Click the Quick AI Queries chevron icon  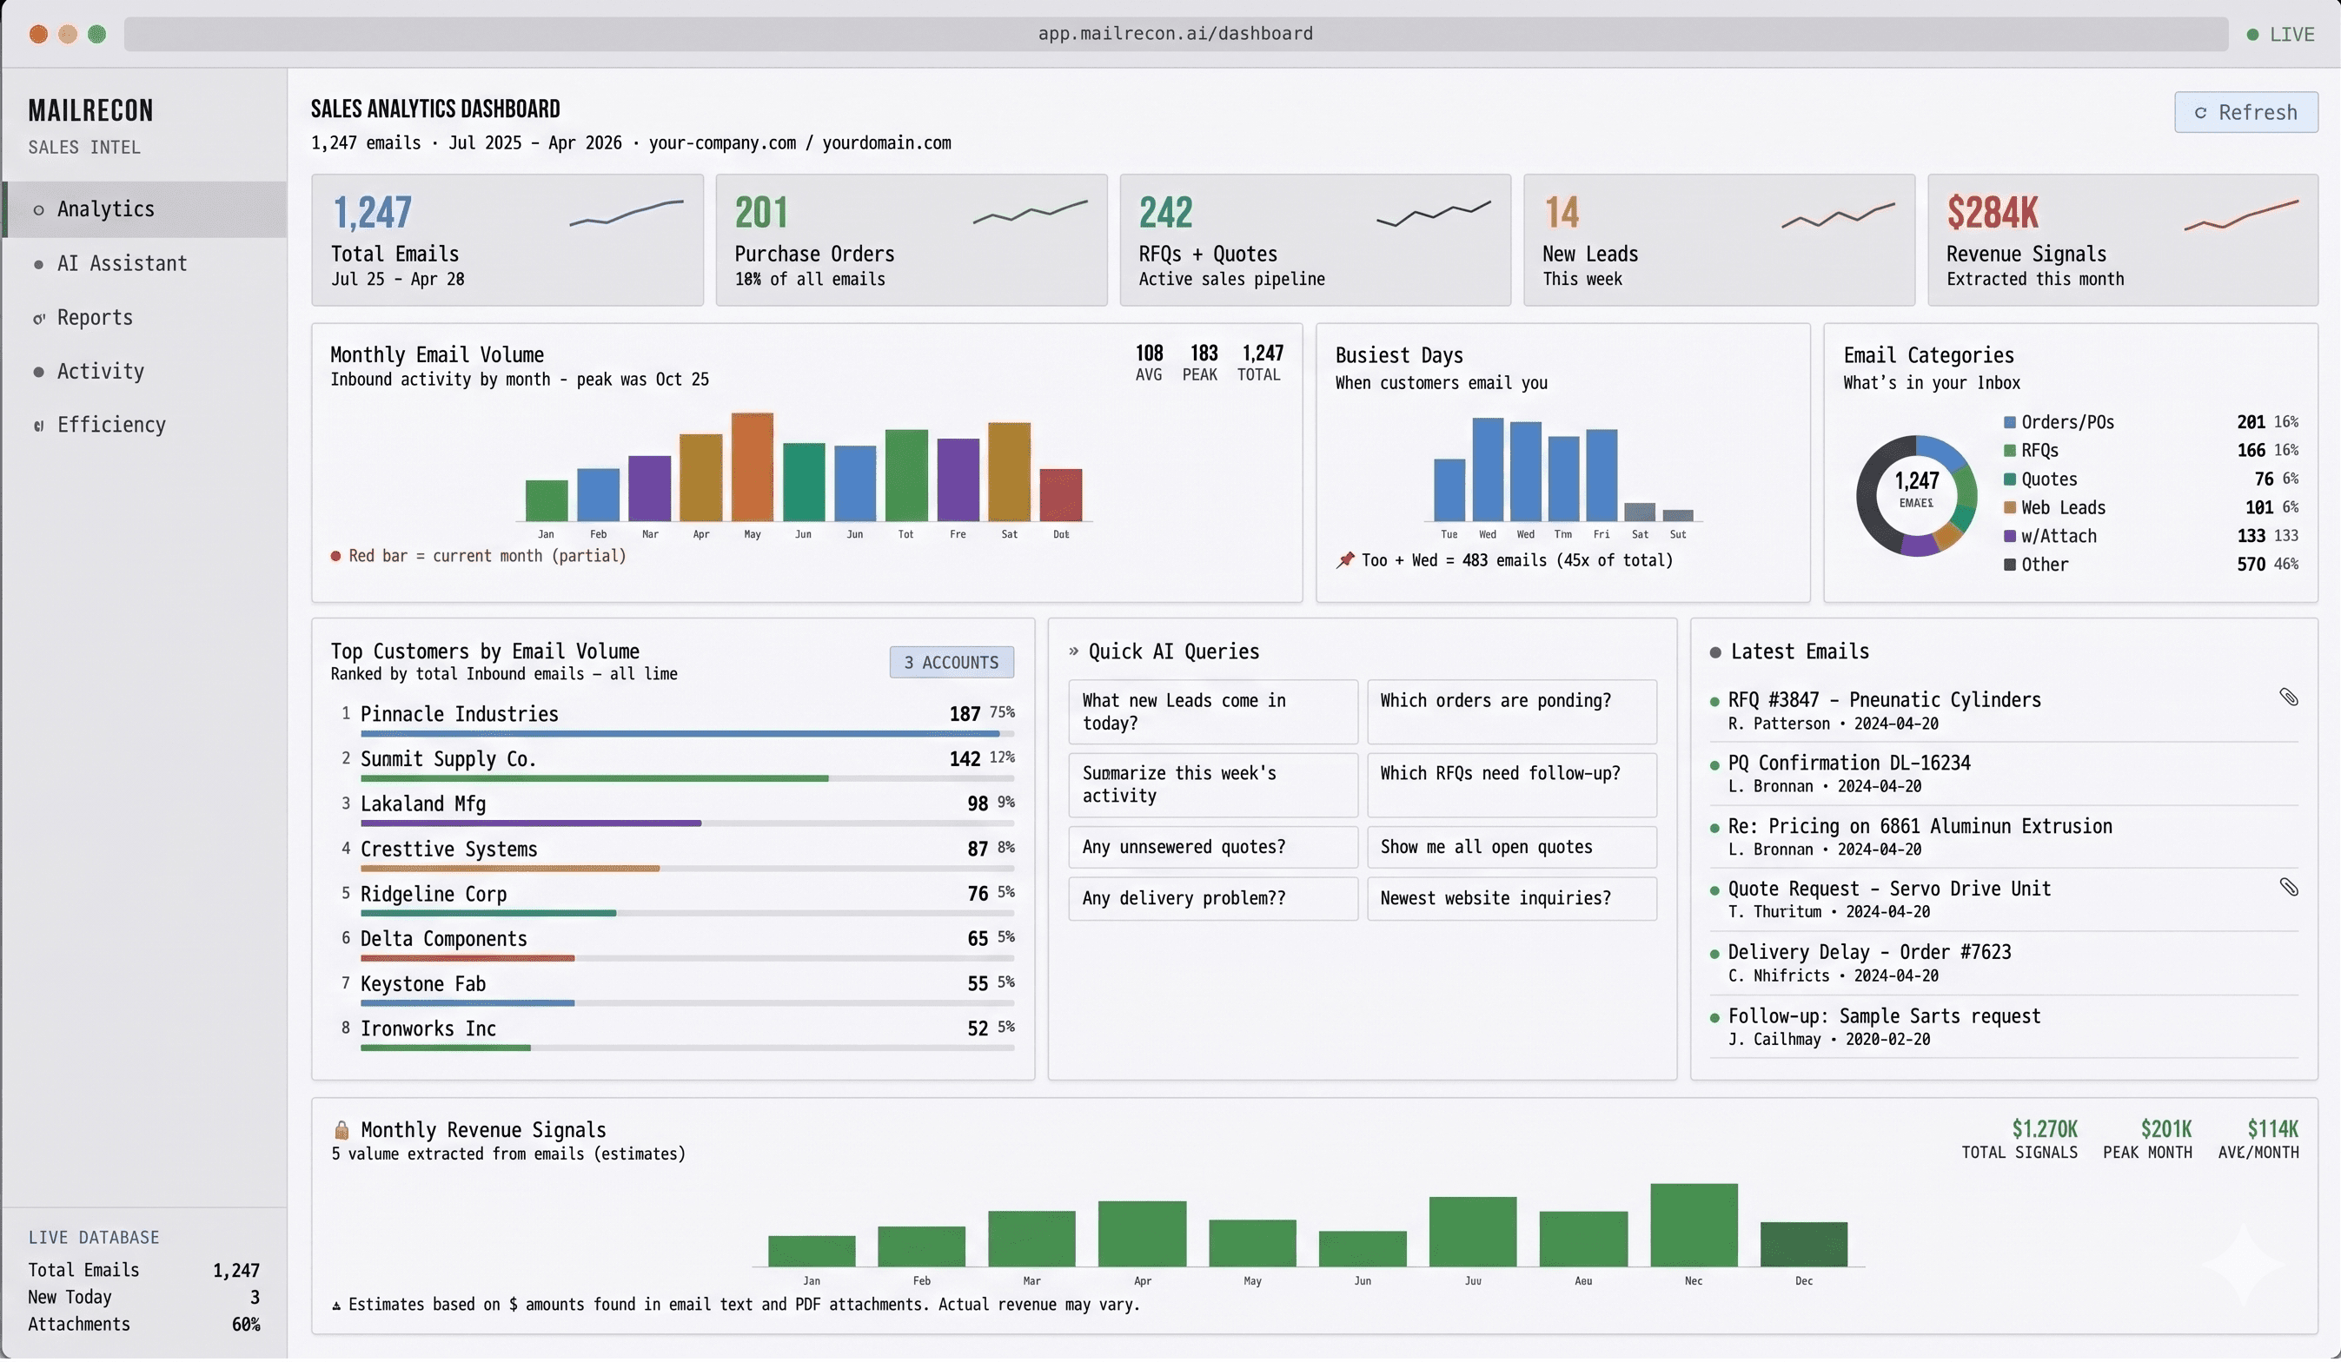point(1074,651)
